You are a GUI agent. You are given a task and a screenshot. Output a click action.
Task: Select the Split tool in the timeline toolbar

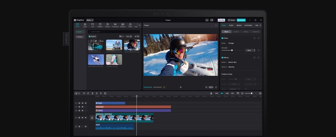pos(92,93)
